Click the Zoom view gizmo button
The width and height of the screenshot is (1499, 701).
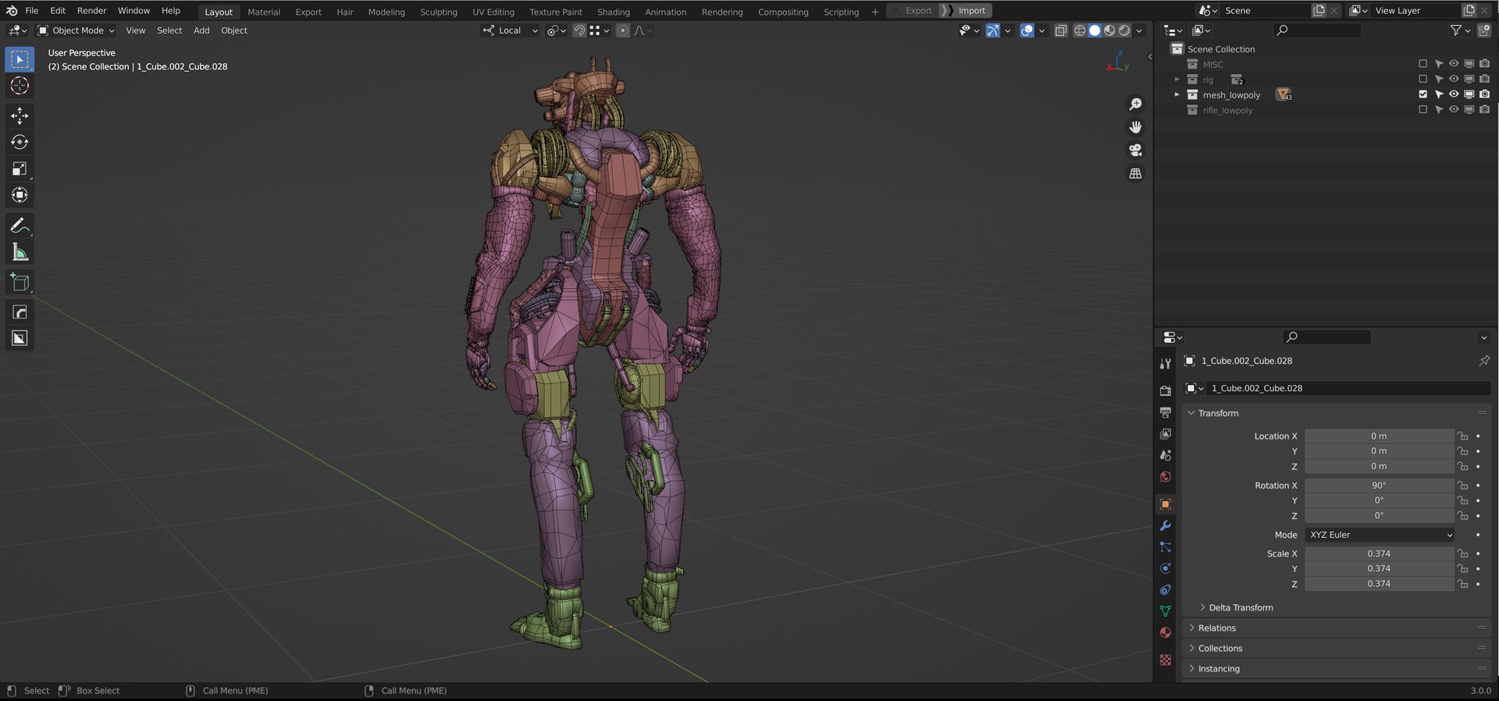tap(1135, 104)
